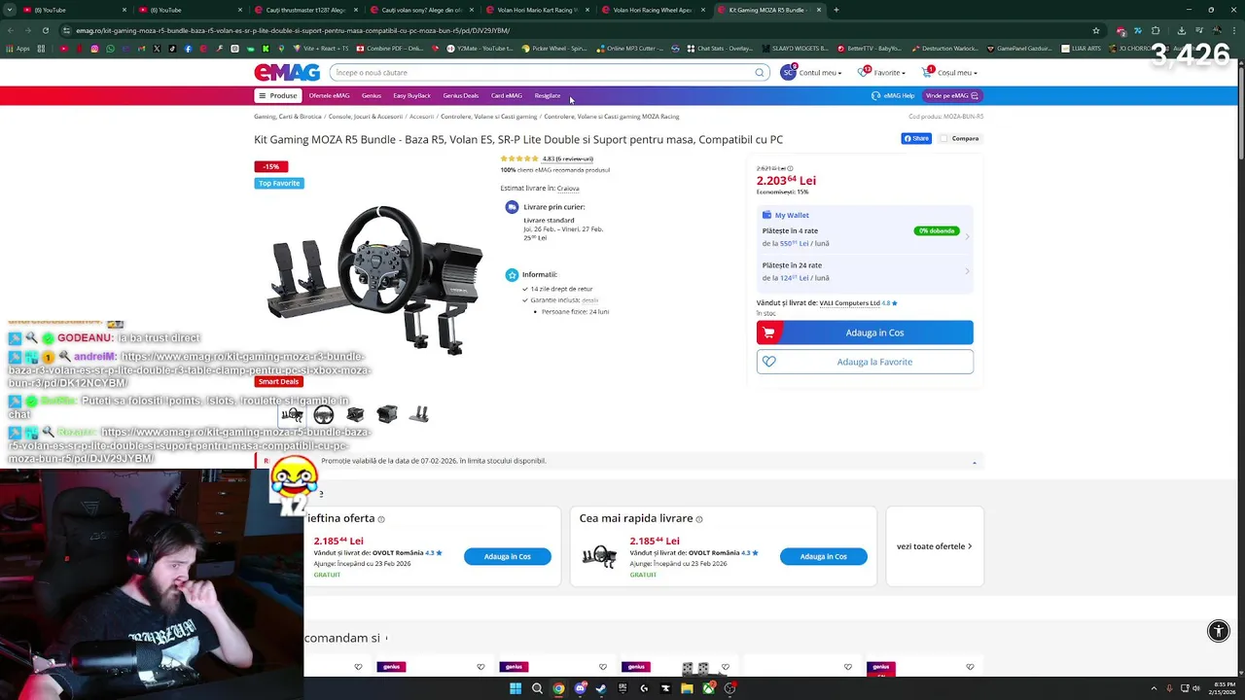
Task: Click the main MOZA R5 product image
Action: [374, 278]
